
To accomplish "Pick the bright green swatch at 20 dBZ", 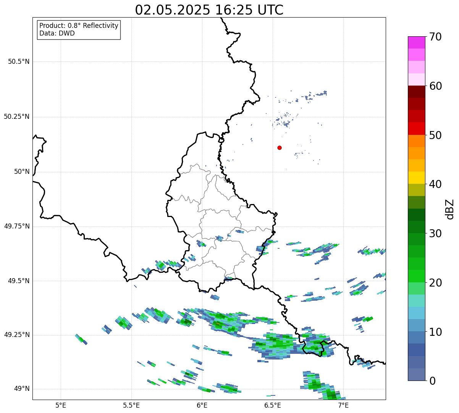I will coord(416,276).
